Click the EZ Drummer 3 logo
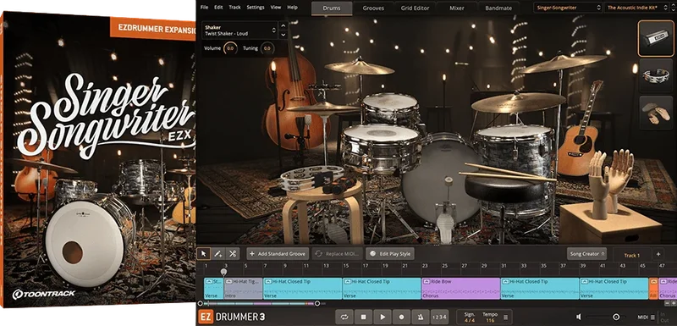The height and width of the screenshot is (326, 677). (x=231, y=318)
